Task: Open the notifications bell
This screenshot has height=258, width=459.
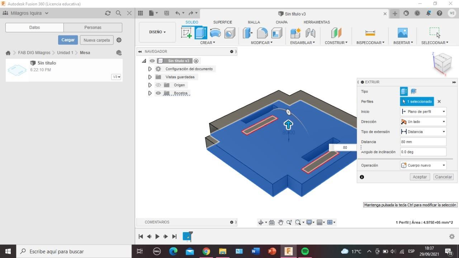Action: tap(428, 13)
